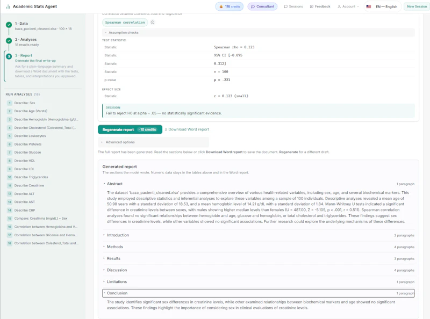This screenshot has width=430, height=319.
Task: Select run analysis Describe Creatinine
Action: [x=43, y=185]
